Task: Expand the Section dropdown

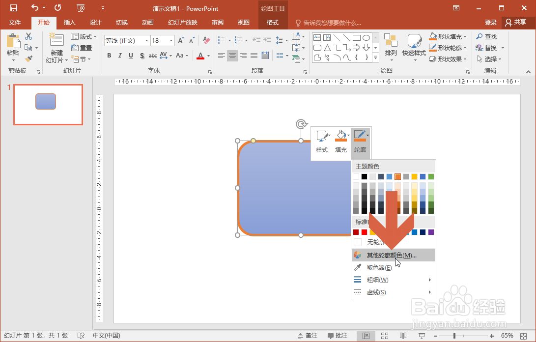Action: pyautogui.click(x=81, y=59)
